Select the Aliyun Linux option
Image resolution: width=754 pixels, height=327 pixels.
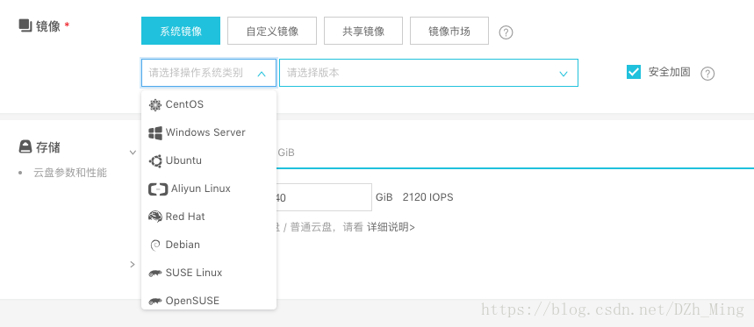pyautogui.click(x=209, y=188)
